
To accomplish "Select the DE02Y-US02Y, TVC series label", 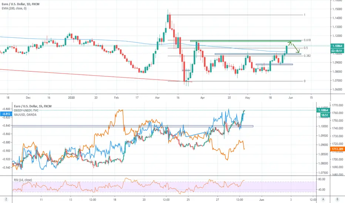I will pyautogui.click(x=26, y=110).
